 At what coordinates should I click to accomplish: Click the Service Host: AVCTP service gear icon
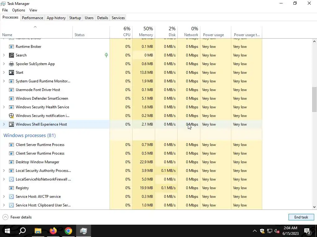pos(11,197)
